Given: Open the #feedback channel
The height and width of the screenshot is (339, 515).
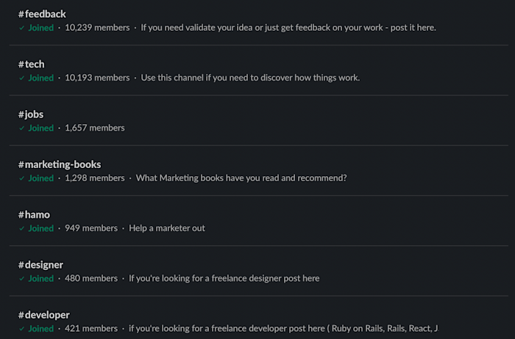Looking at the screenshot, I should [x=42, y=14].
